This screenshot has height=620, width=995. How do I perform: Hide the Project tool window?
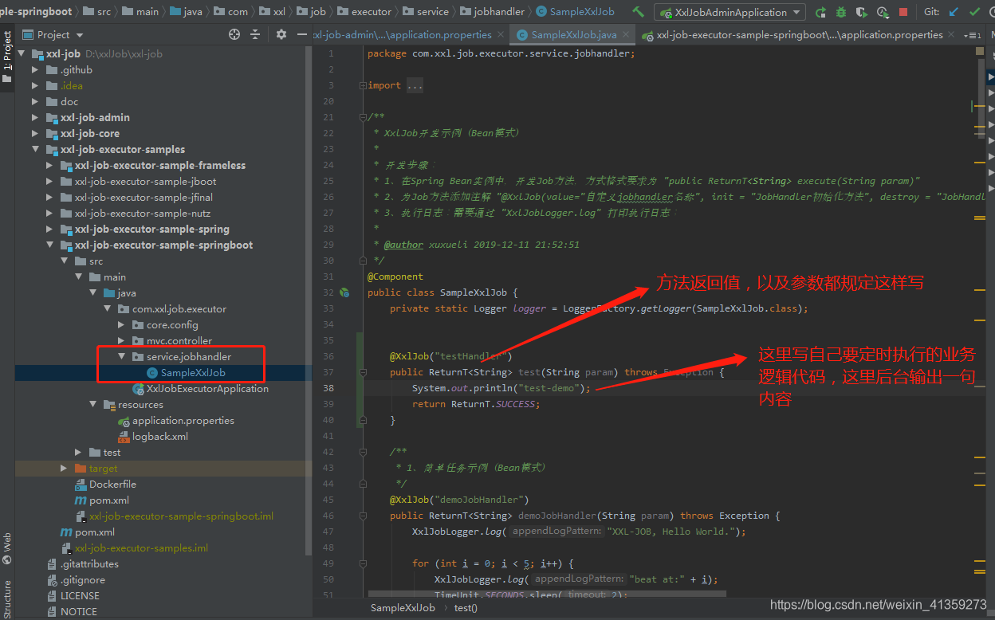coord(301,34)
